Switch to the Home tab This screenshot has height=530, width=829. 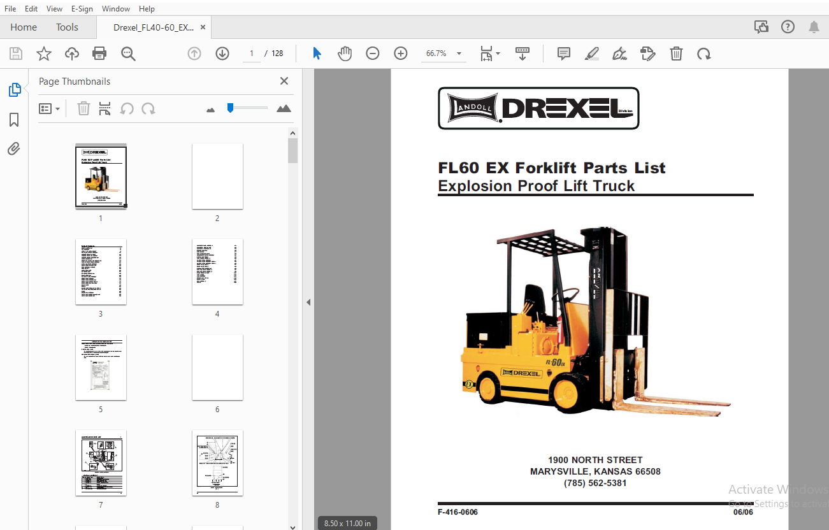click(24, 27)
